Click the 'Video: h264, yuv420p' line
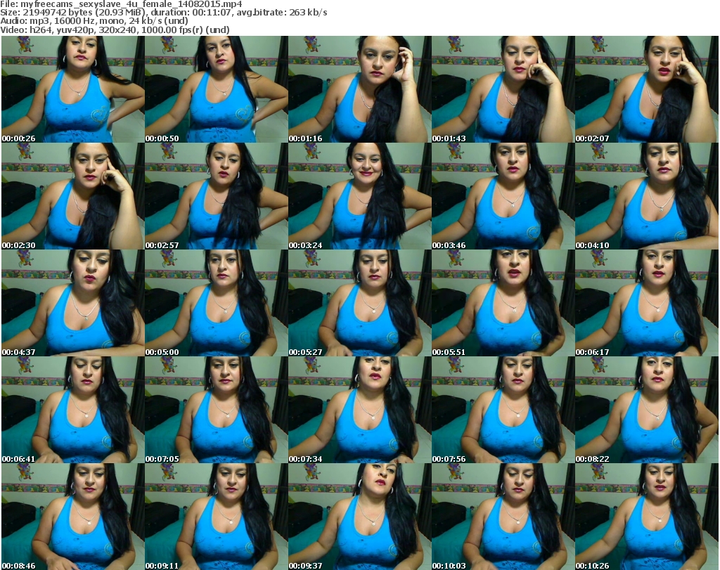 coord(115,30)
